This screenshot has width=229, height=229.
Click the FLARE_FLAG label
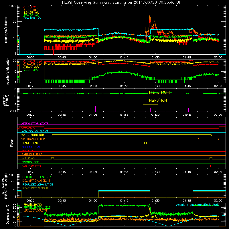pos(30,143)
